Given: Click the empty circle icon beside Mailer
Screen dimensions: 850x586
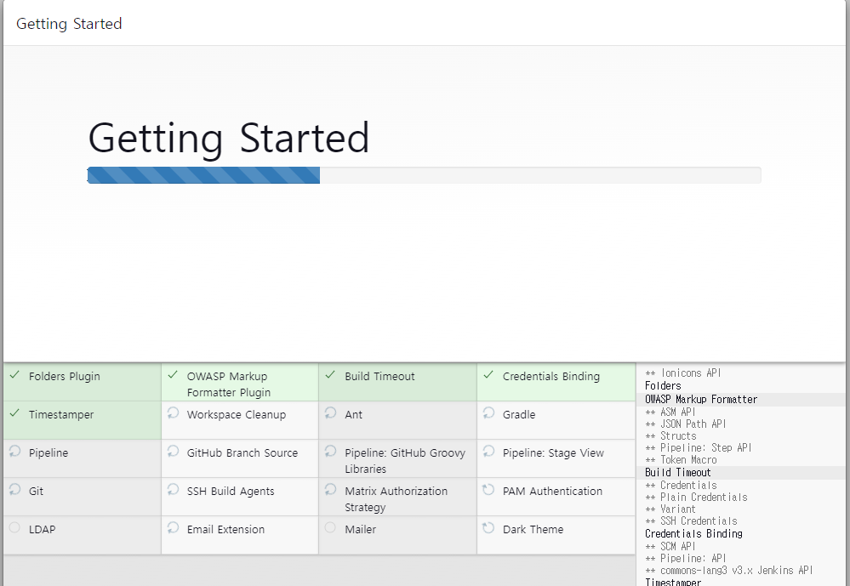Looking at the screenshot, I should pos(330,527).
